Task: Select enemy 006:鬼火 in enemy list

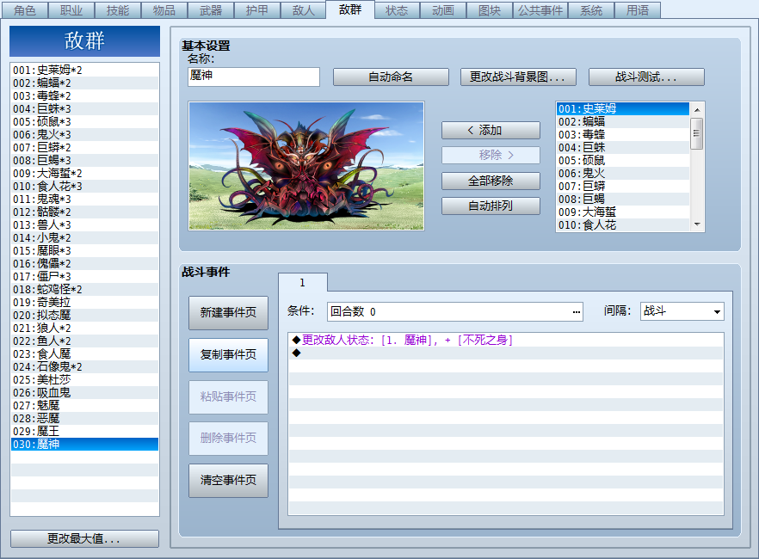Action: click(623, 173)
